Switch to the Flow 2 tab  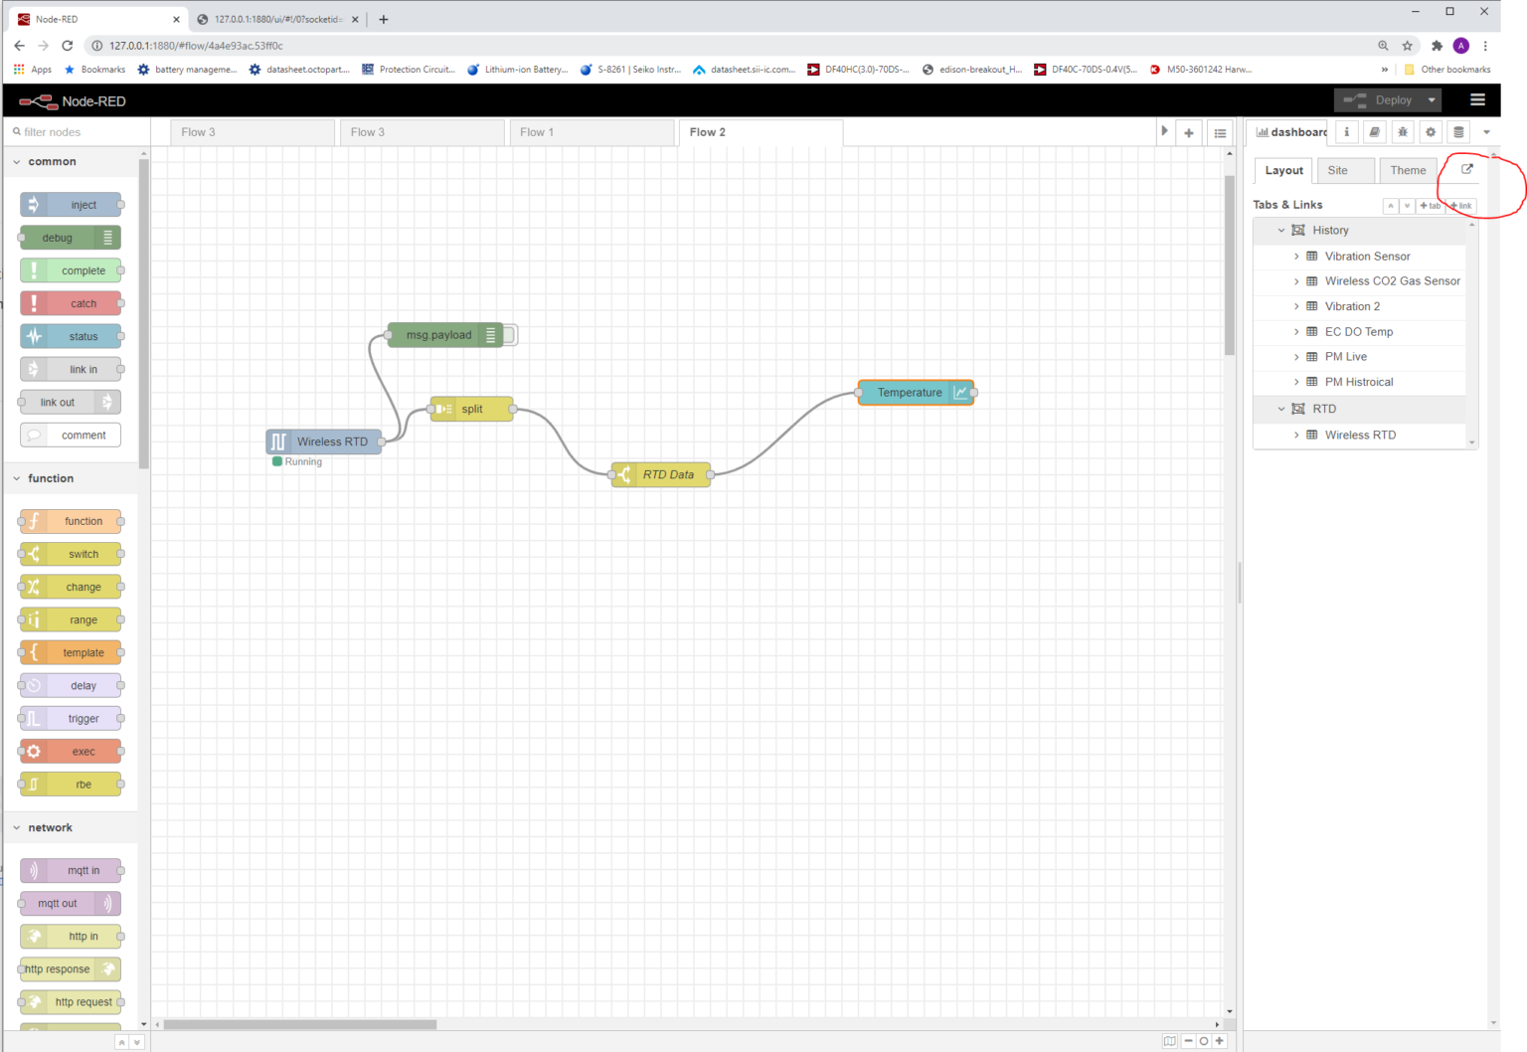click(x=761, y=132)
